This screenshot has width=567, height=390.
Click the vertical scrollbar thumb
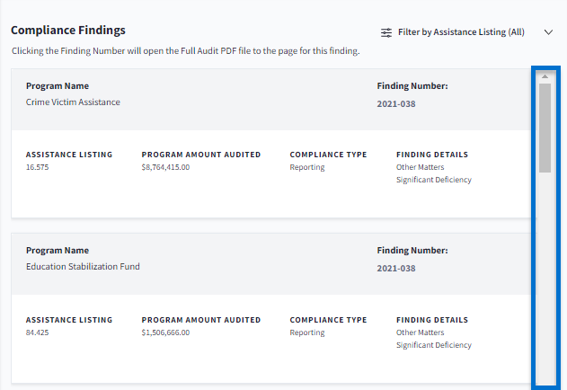click(x=545, y=126)
